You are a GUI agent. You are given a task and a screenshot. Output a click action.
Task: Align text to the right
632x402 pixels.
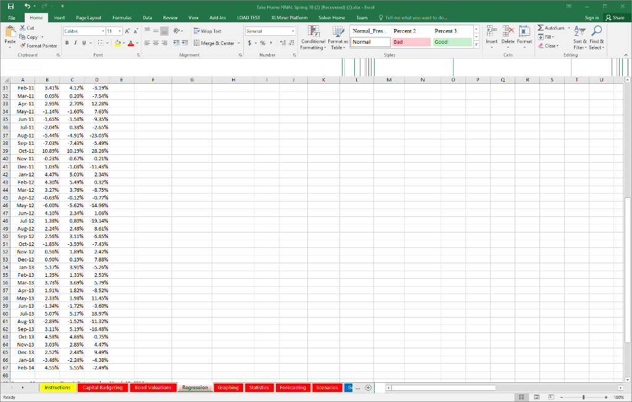pyautogui.click(x=164, y=43)
